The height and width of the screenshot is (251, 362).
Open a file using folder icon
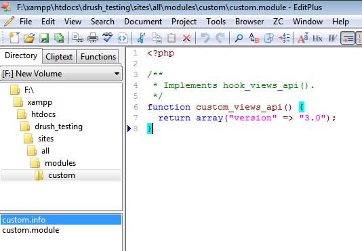pos(29,38)
